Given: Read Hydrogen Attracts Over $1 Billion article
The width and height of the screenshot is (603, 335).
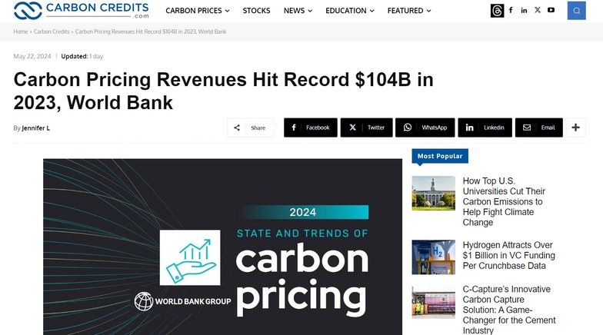Looking at the screenshot, I should click(508, 255).
